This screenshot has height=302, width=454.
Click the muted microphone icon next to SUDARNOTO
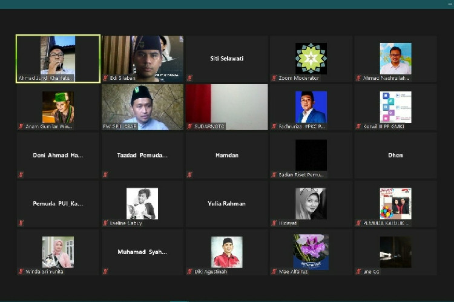click(x=190, y=126)
